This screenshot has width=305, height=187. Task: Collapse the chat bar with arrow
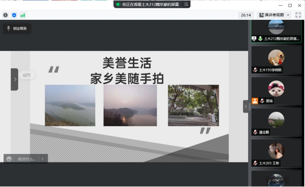(42, 159)
